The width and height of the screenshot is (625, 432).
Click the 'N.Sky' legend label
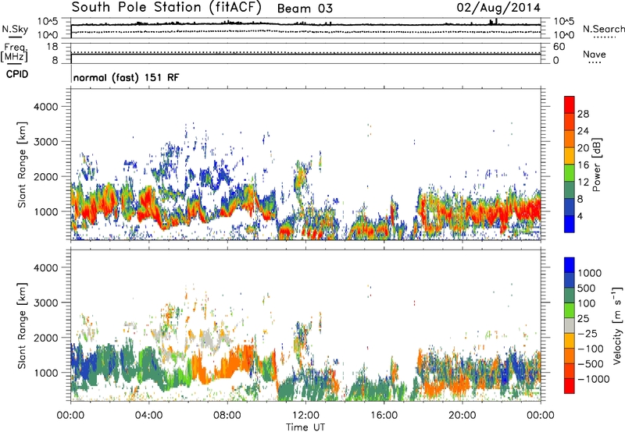pos(15,29)
